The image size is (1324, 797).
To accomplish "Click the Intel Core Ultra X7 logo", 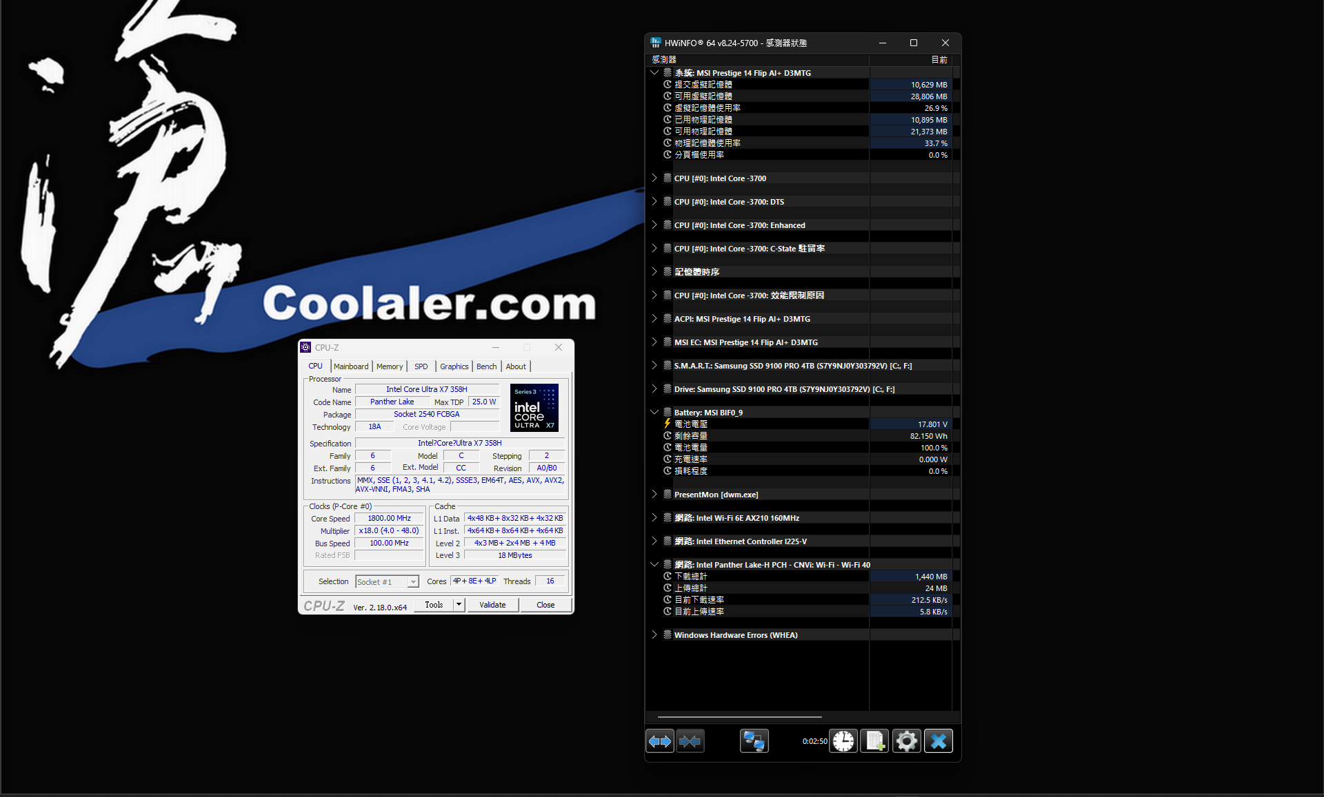I will [x=534, y=408].
